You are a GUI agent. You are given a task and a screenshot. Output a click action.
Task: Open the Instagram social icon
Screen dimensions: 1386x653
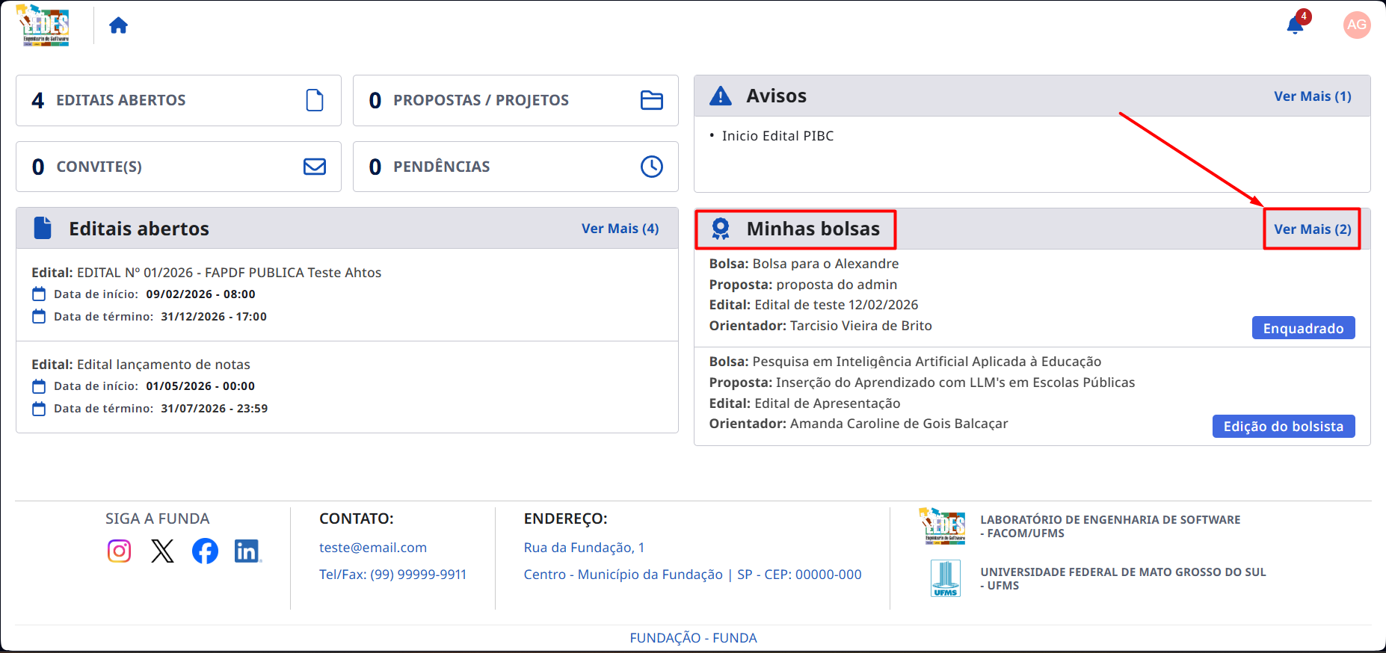pos(120,551)
